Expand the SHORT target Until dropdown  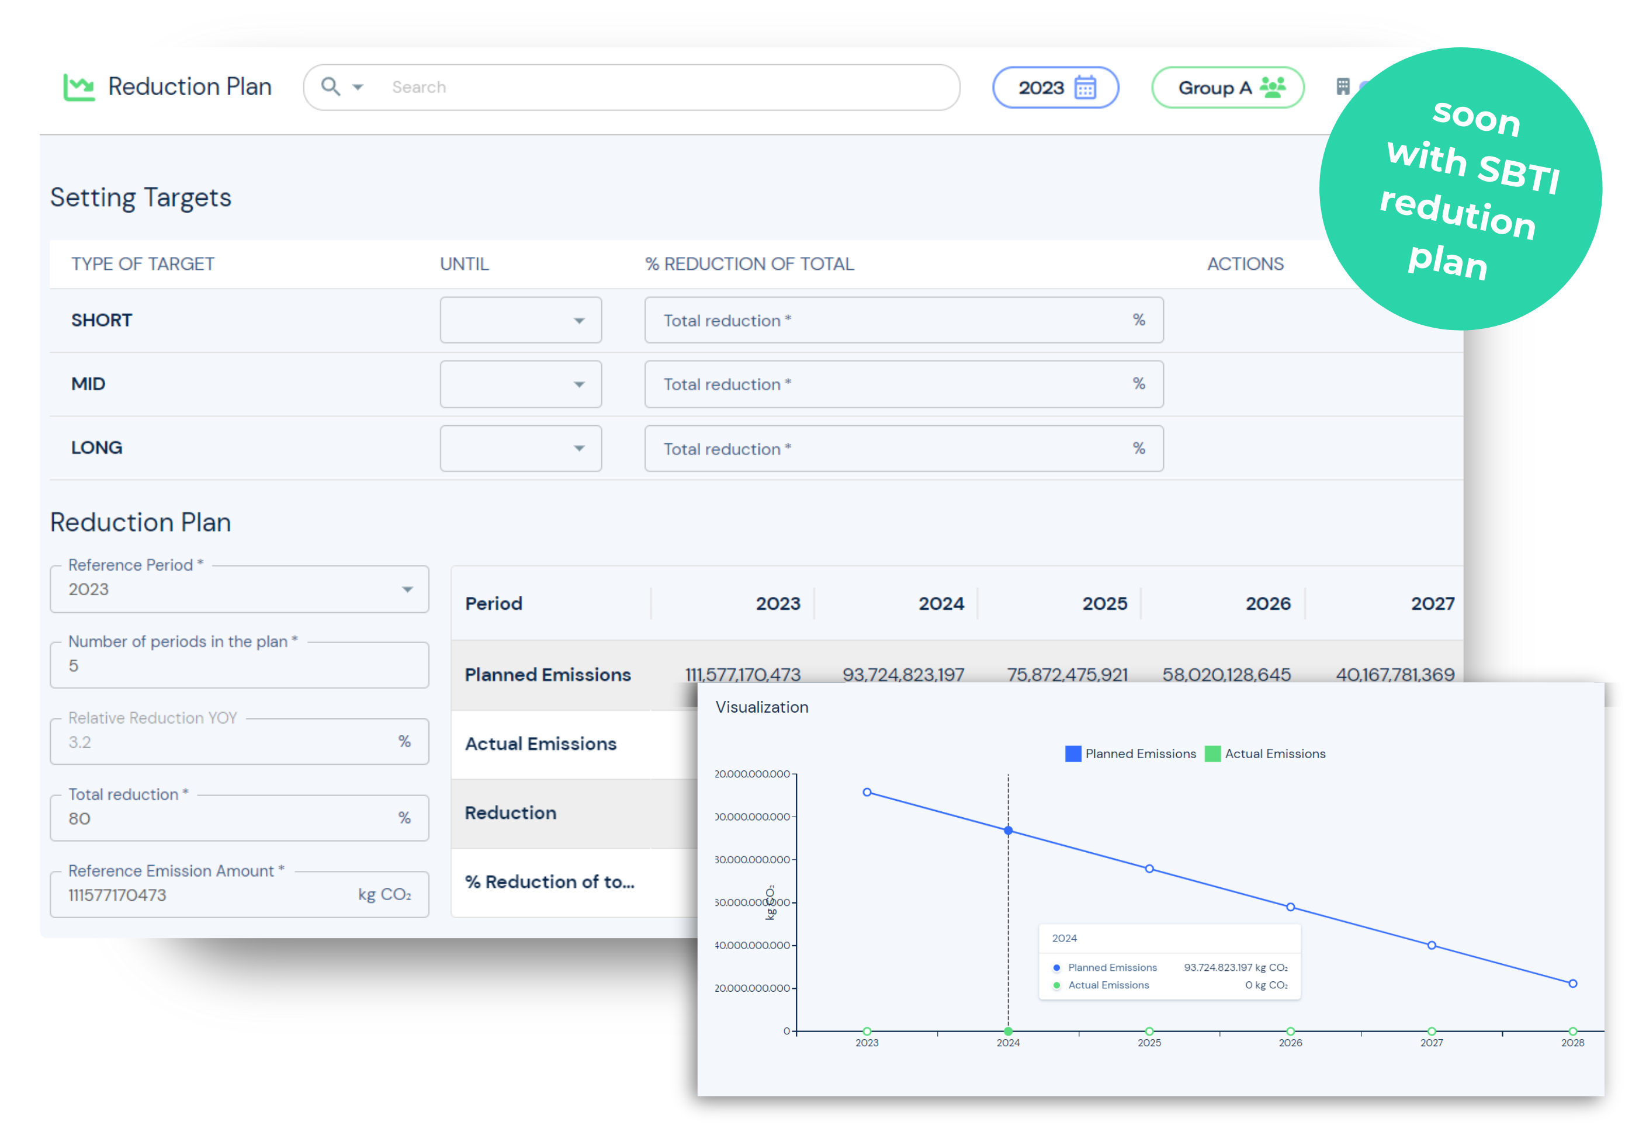click(521, 320)
